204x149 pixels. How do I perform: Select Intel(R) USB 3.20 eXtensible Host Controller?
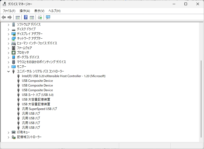pyautogui.click(x=63, y=76)
